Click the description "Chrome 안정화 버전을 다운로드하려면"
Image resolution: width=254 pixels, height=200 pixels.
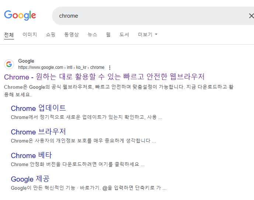pyautogui.click(x=54, y=164)
